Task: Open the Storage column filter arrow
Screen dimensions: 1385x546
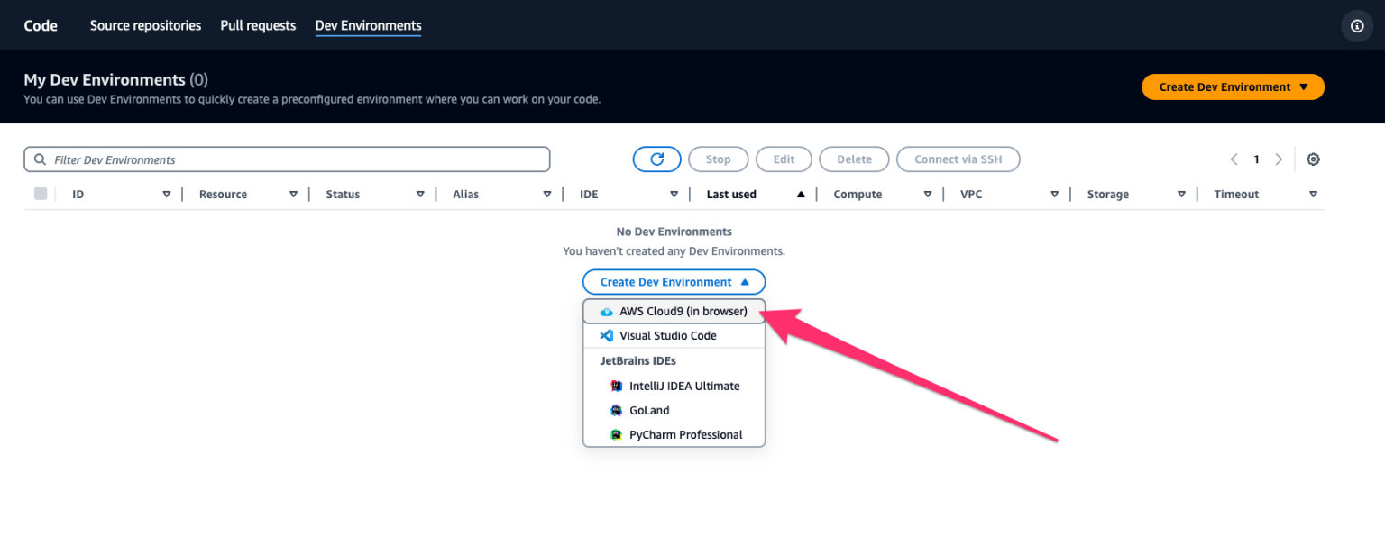Action: 1181,195
